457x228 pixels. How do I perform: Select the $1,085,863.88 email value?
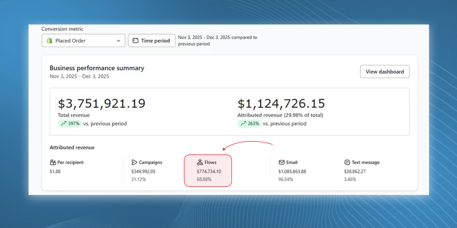pyautogui.click(x=292, y=171)
